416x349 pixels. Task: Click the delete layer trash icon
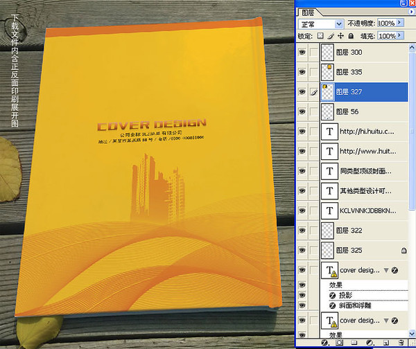point(401,343)
